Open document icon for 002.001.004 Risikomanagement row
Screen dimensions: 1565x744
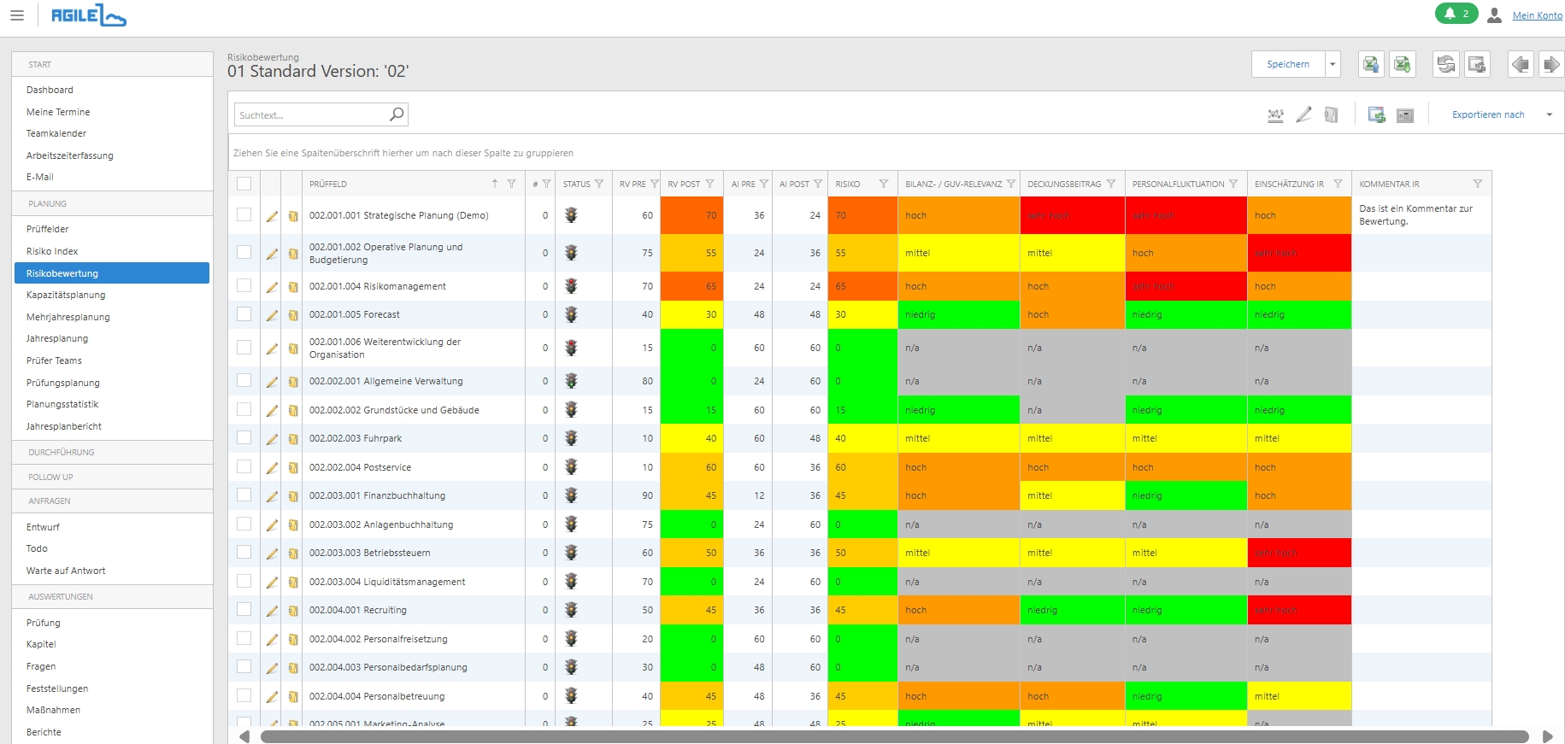(x=293, y=287)
